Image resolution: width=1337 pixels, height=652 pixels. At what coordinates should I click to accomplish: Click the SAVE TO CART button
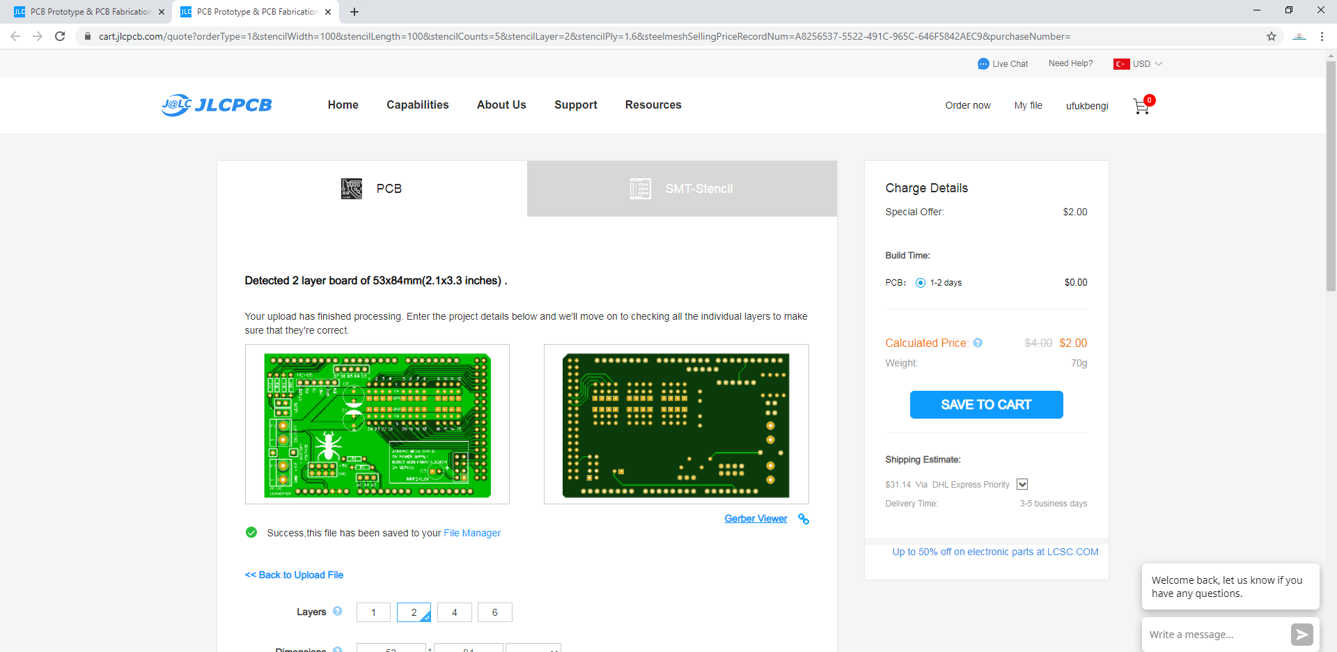[986, 405]
